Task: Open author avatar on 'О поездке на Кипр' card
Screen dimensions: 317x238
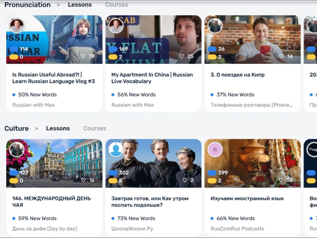Action: (215, 26)
